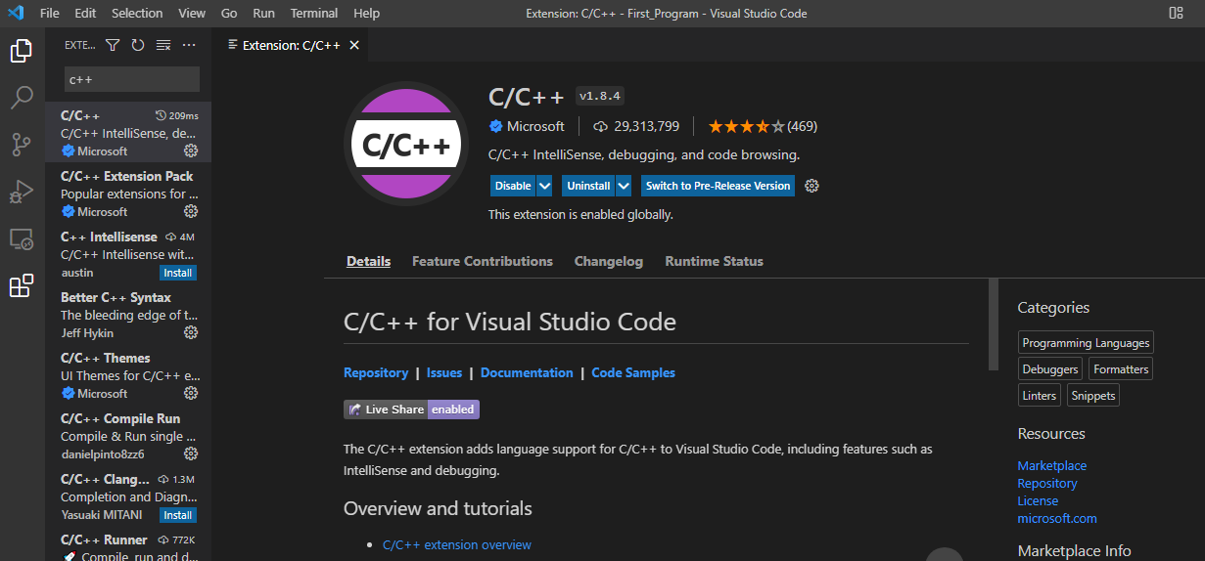Click the readme vertical scrollbar
This screenshot has width=1205, height=561.
pyautogui.click(x=994, y=324)
